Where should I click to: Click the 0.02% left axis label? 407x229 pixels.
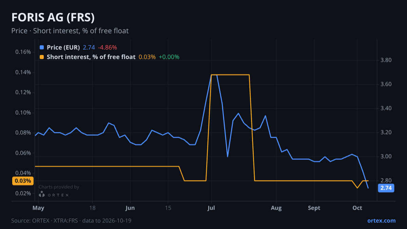pyautogui.click(x=23, y=193)
